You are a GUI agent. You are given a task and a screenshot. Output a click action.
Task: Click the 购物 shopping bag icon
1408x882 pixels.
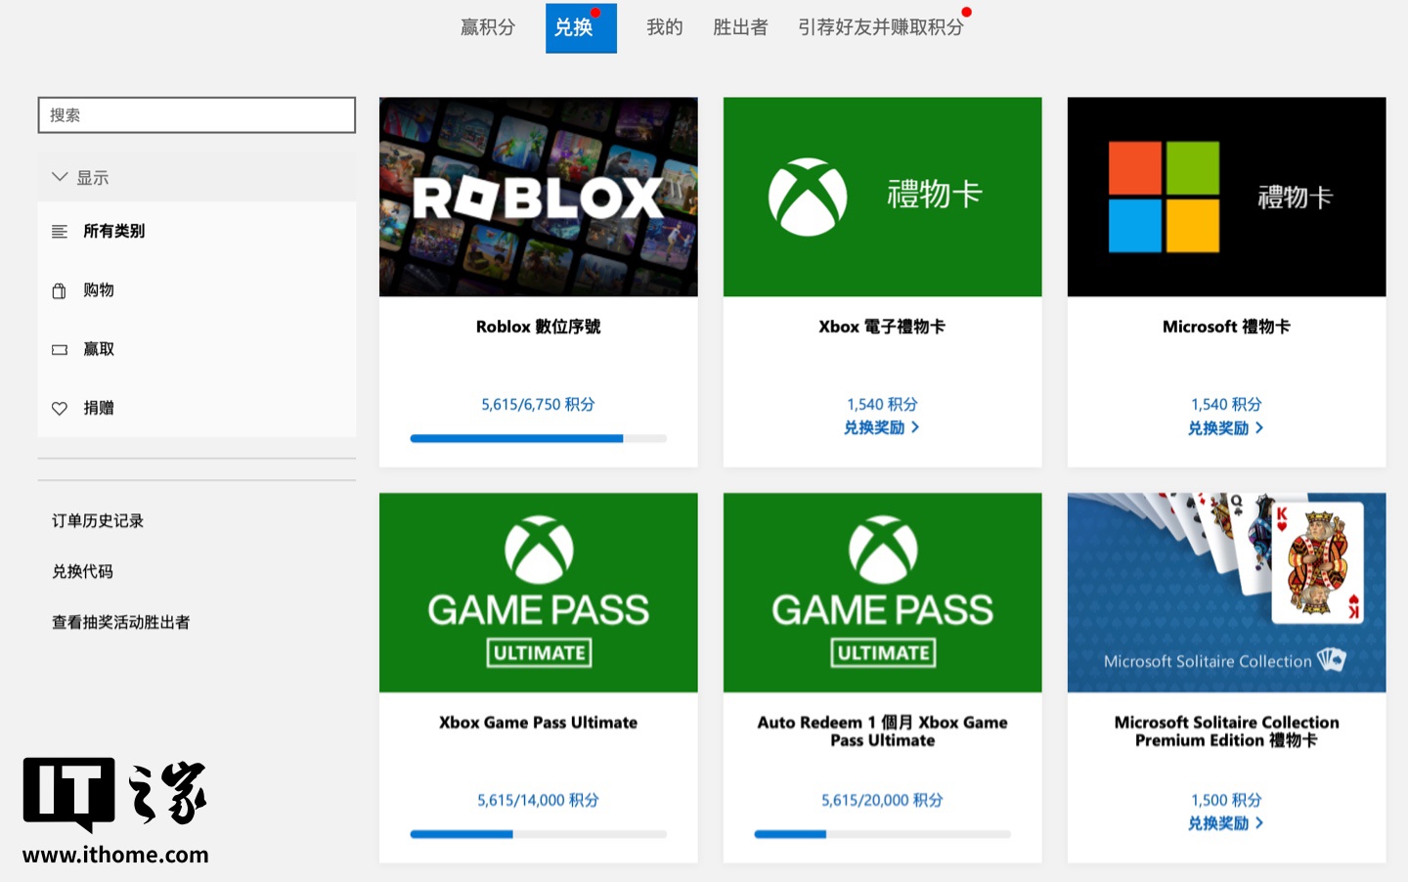click(60, 290)
